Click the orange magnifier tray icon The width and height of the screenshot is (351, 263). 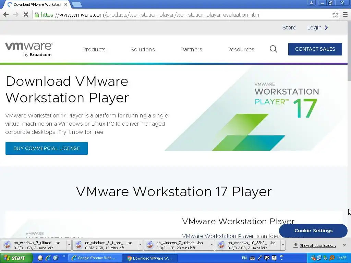point(332,258)
